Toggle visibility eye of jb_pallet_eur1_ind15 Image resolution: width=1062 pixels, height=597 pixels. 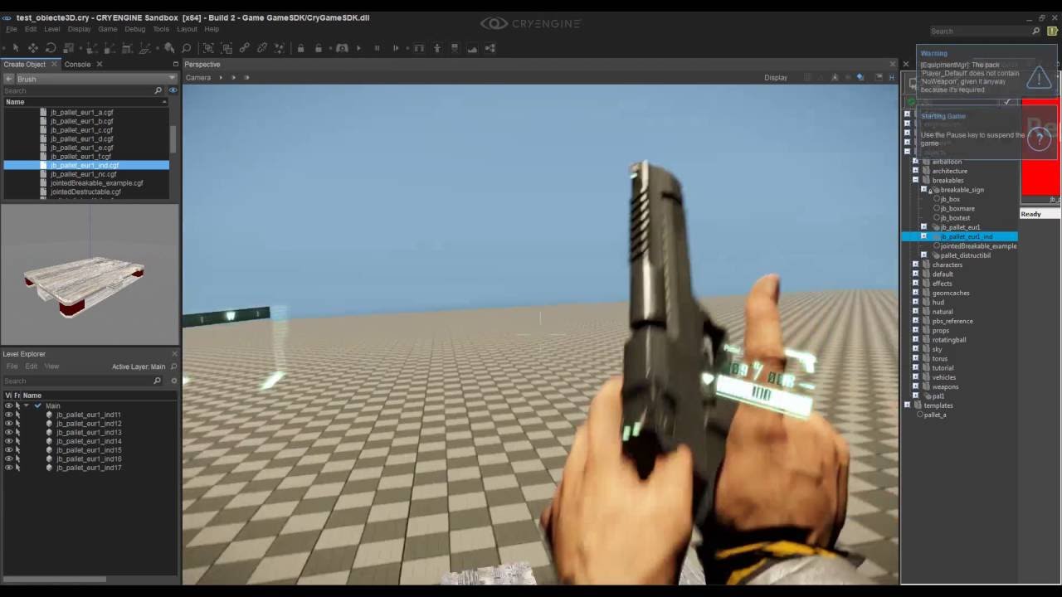pos(8,450)
